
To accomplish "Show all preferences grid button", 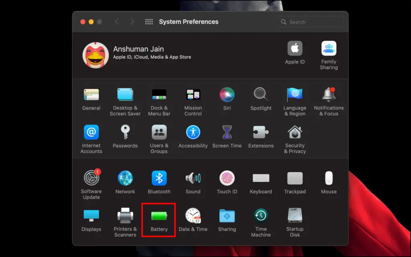I will coord(149,22).
